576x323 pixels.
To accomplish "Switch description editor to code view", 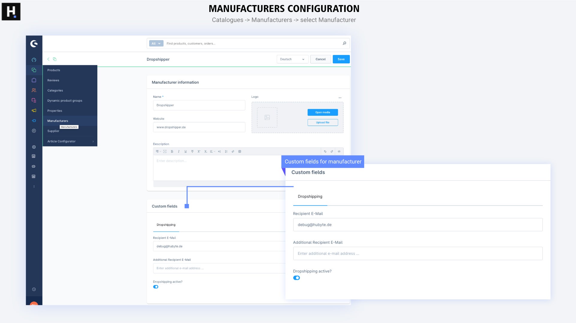I will click(x=339, y=152).
